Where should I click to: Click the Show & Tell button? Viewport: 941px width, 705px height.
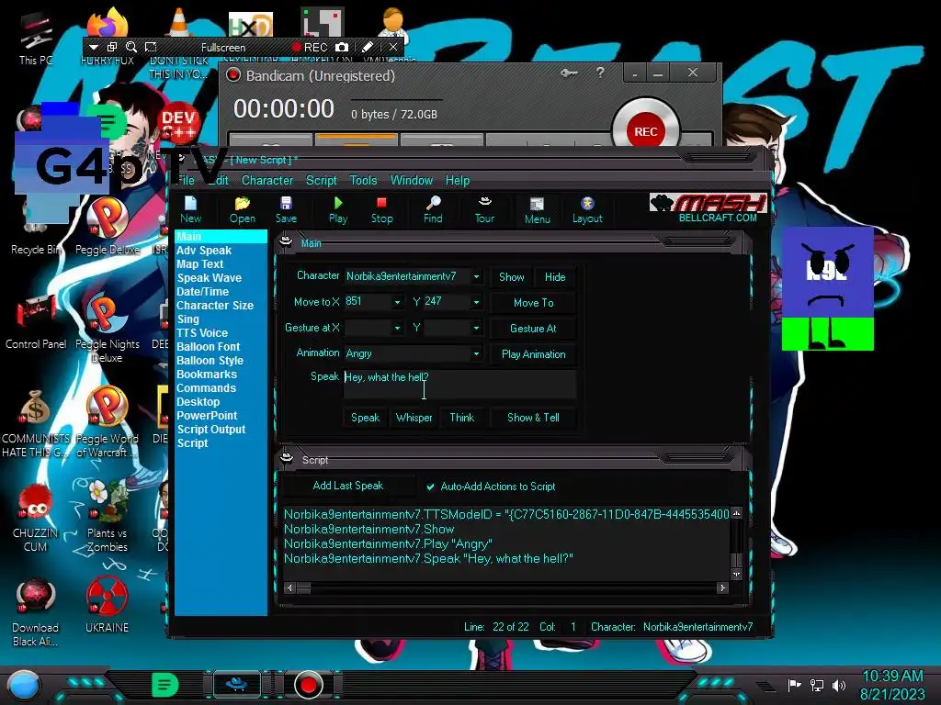534,418
